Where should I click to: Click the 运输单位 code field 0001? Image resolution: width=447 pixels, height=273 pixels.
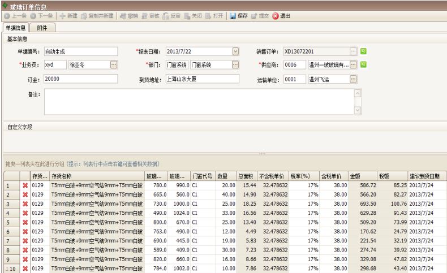tap(295, 79)
